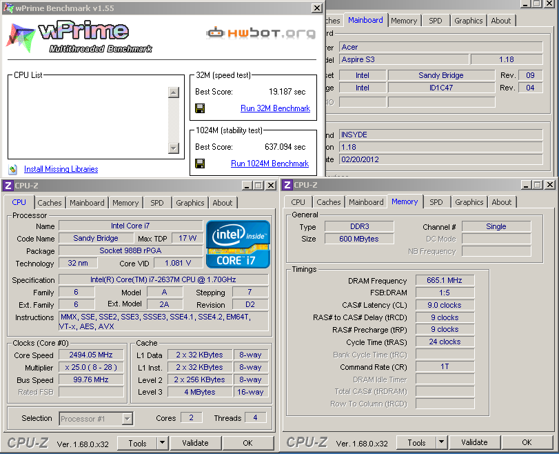Image resolution: width=559 pixels, height=454 pixels.
Task: Run the 1024M Benchmark
Action: (270, 164)
